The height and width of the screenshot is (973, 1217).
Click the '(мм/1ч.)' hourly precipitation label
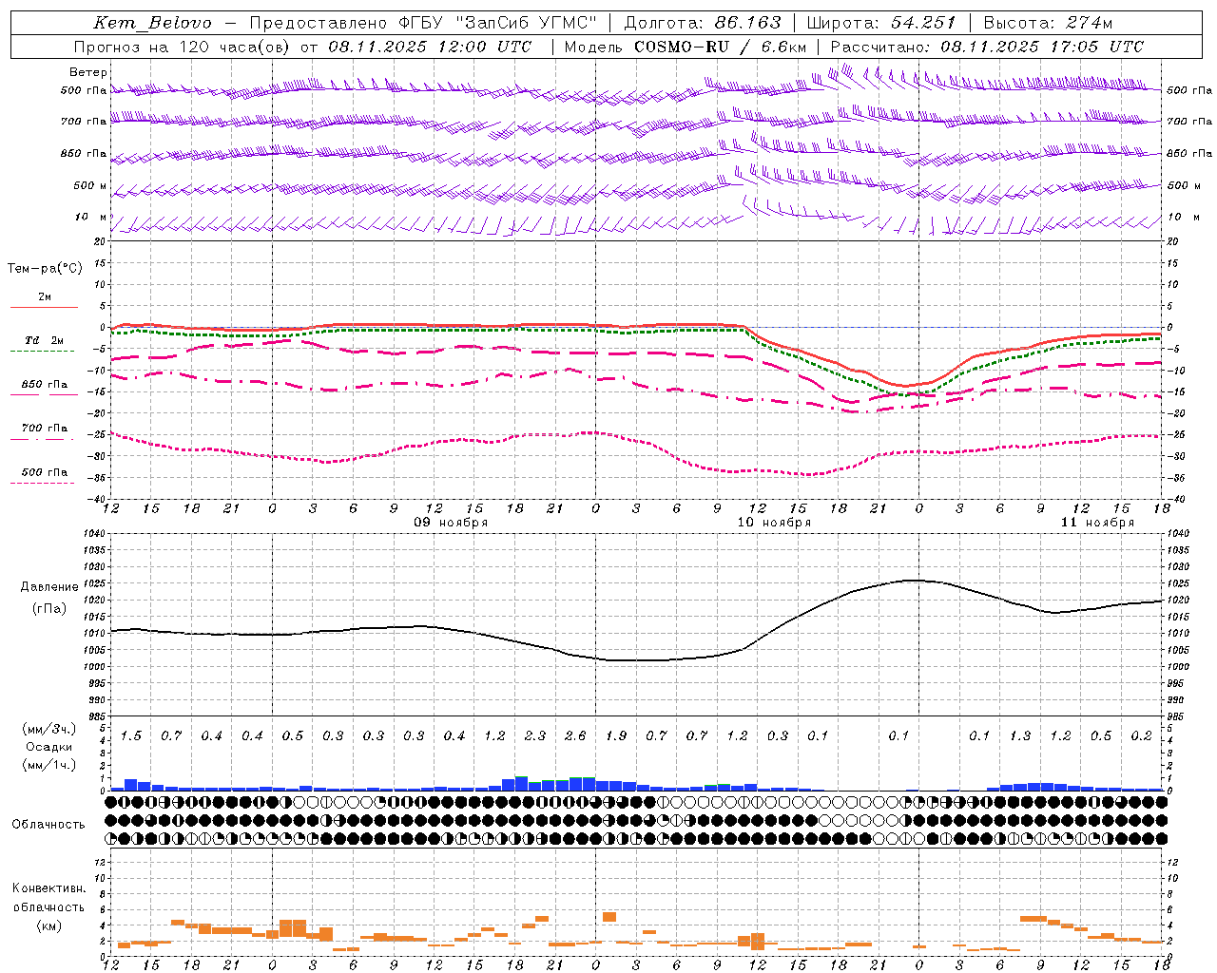(x=48, y=765)
